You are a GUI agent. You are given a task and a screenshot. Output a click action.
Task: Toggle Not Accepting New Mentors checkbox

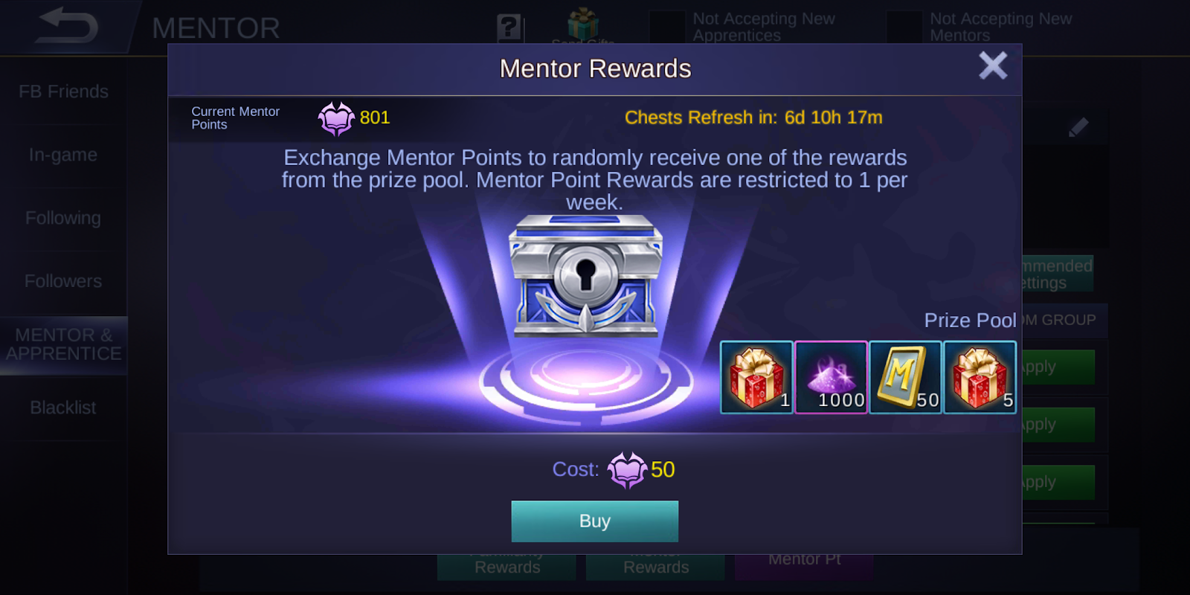(904, 27)
